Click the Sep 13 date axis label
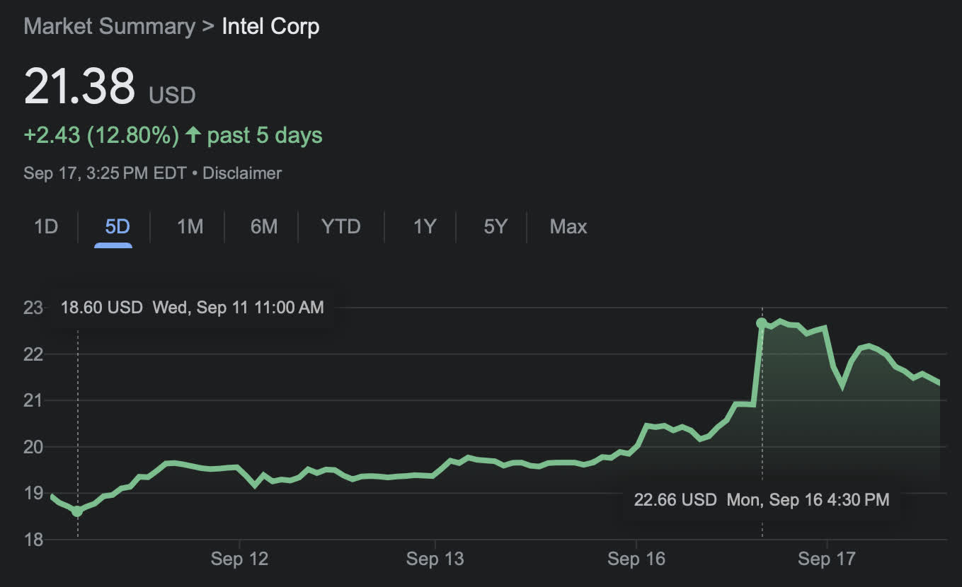Screen dimensions: 962x587 click(435, 559)
